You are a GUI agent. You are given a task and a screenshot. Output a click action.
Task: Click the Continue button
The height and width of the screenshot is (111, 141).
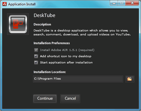pos(45,99)
